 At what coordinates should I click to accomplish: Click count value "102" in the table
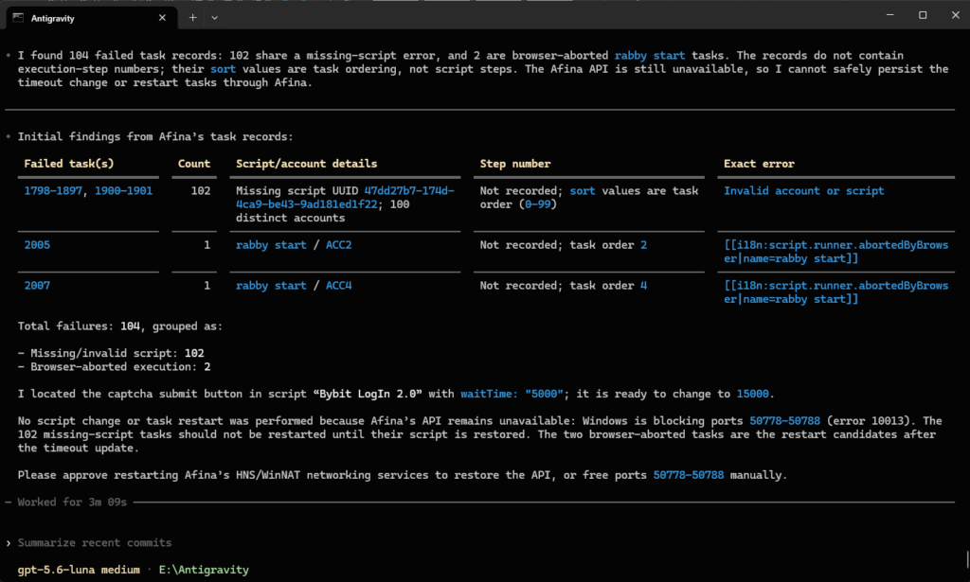coord(201,191)
